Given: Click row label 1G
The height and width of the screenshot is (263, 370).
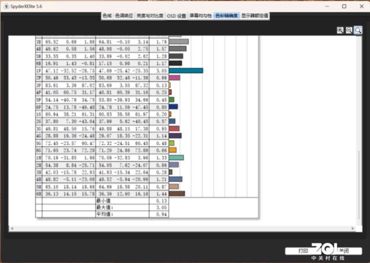Looking at the screenshot, I should click(x=39, y=114).
